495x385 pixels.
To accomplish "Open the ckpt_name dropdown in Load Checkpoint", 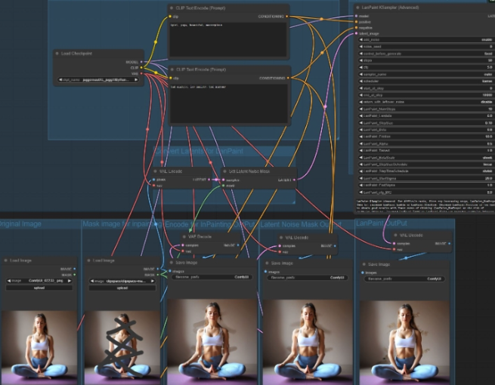I will tap(100, 79).
